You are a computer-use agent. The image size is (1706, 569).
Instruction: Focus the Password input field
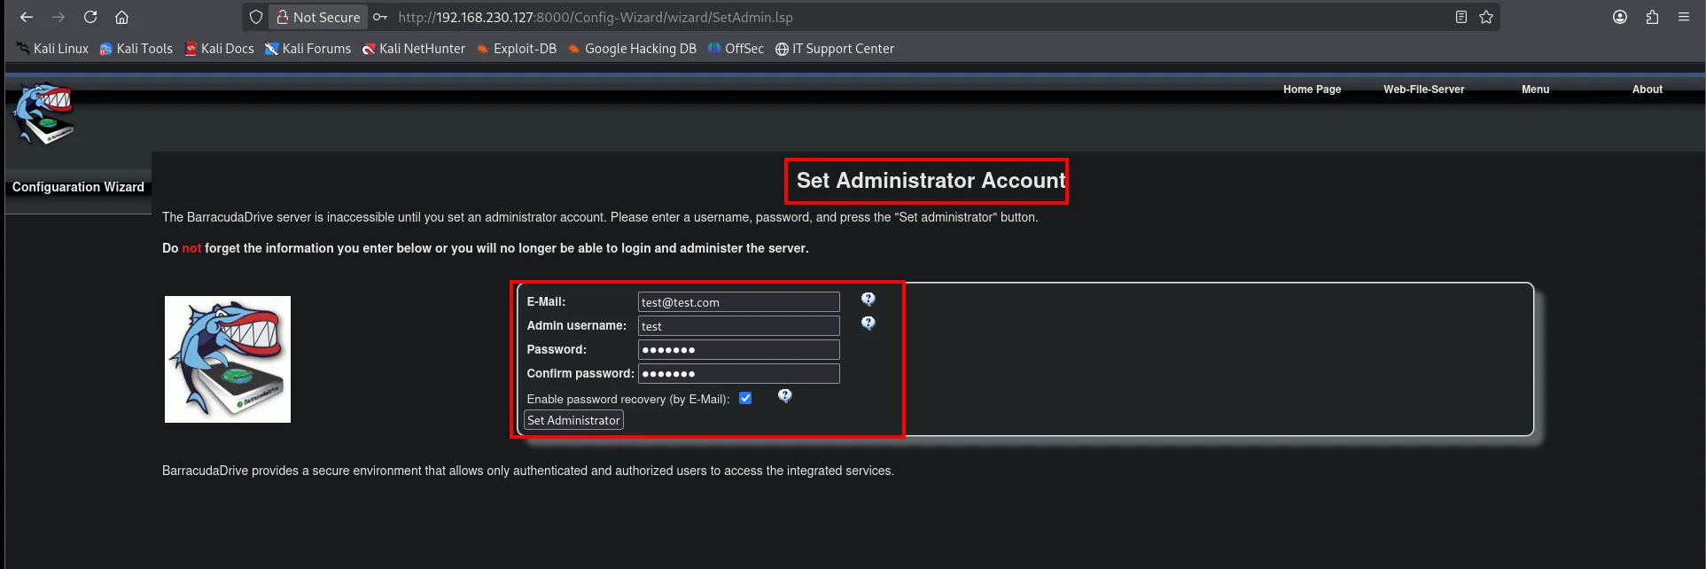point(739,350)
